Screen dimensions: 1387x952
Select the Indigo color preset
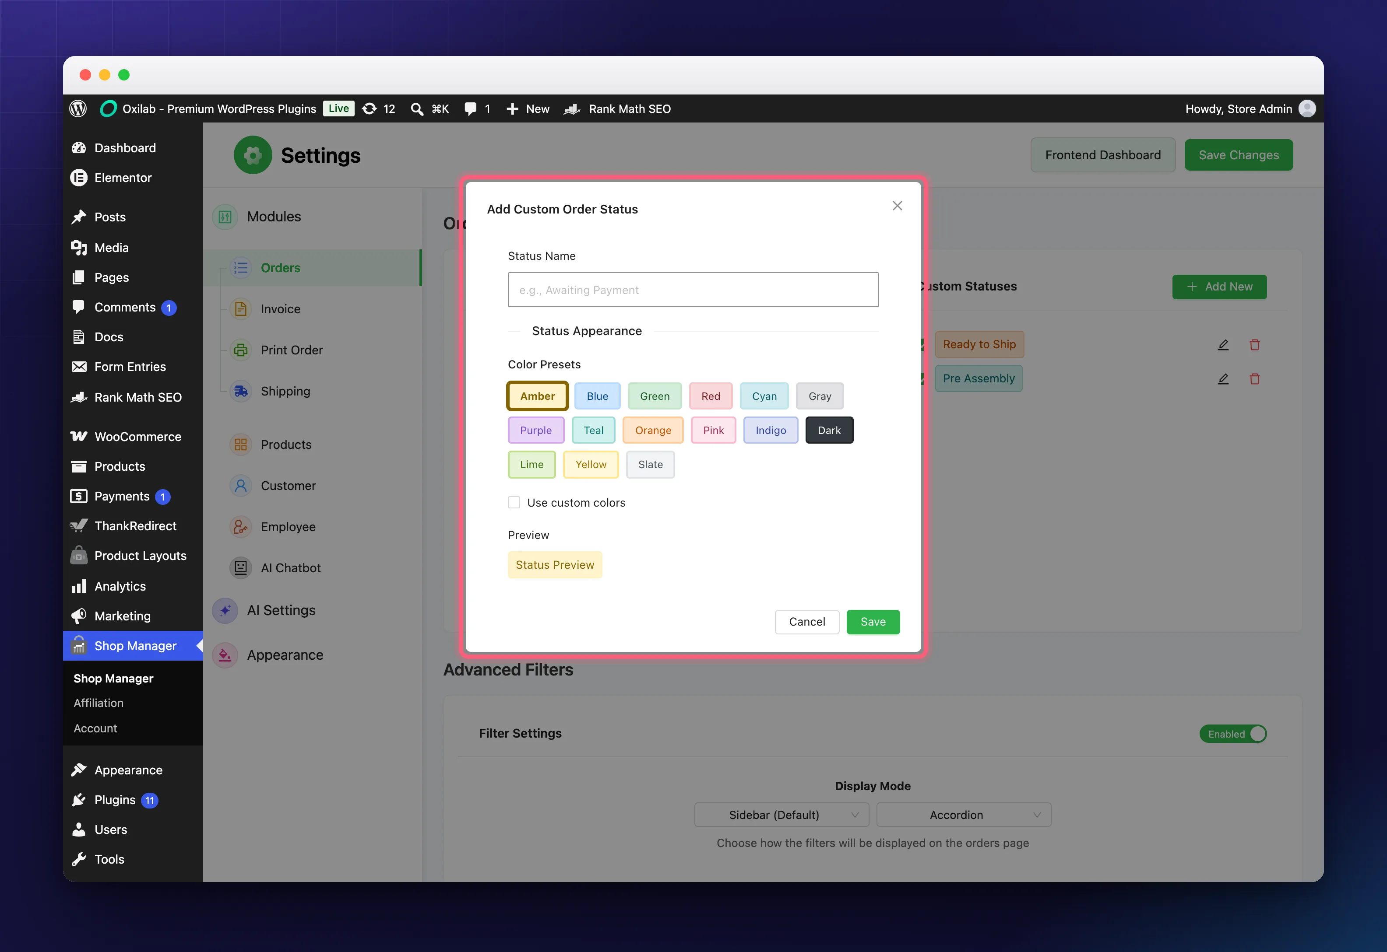point(771,430)
